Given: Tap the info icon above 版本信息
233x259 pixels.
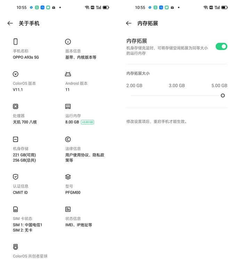Looking at the screenshot, I should click(x=68, y=42).
